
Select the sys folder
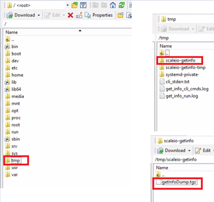click(x=11, y=153)
